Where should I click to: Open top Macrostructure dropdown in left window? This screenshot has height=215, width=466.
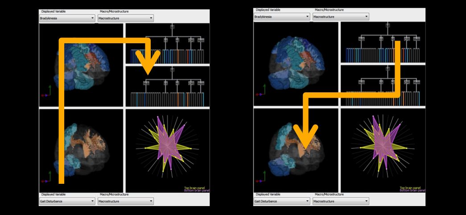125,18
